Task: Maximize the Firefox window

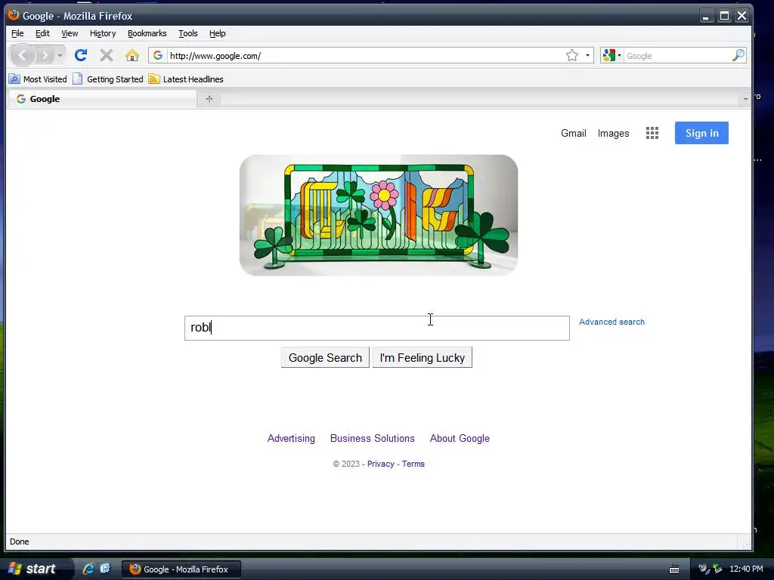Action: tap(724, 16)
